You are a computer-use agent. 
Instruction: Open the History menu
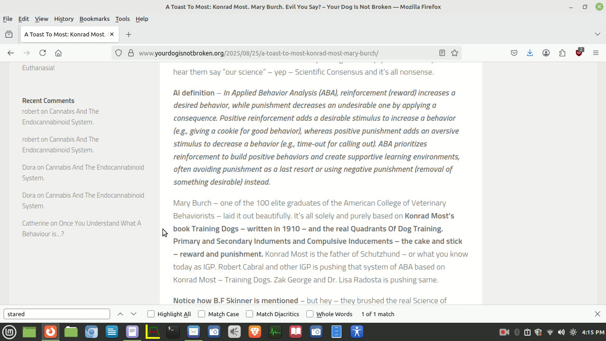point(64,19)
